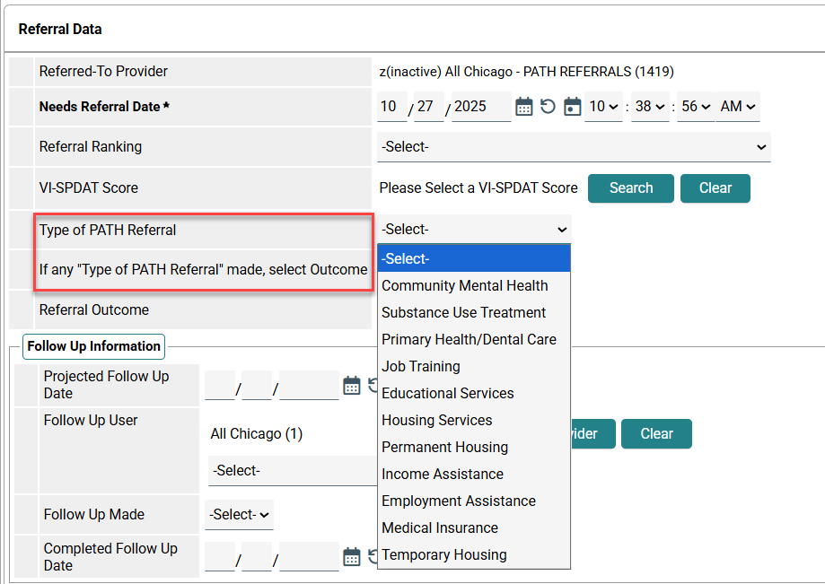Click calendar icon right of the reset arrow
The height and width of the screenshot is (584, 825).
pos(572,107)
